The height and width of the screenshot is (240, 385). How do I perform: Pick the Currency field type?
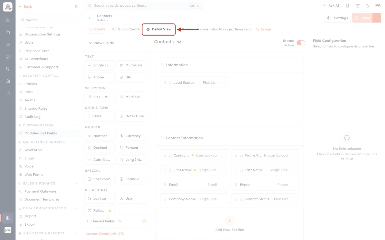pyautogui.click(x=132, y=136)
